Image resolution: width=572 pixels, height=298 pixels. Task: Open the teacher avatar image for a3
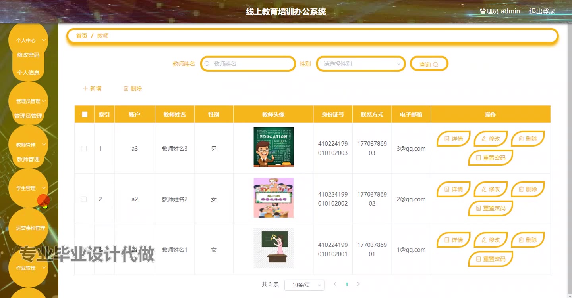(273, 147)
